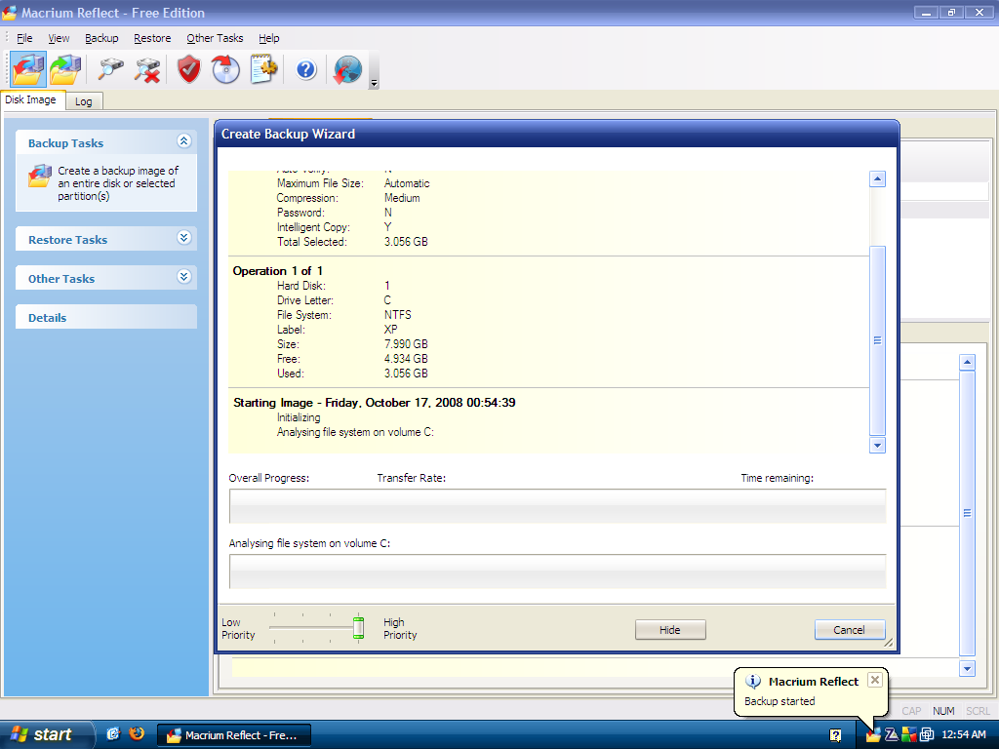
Task: Click the red shield Verify image icon
Action: point(188,69)
